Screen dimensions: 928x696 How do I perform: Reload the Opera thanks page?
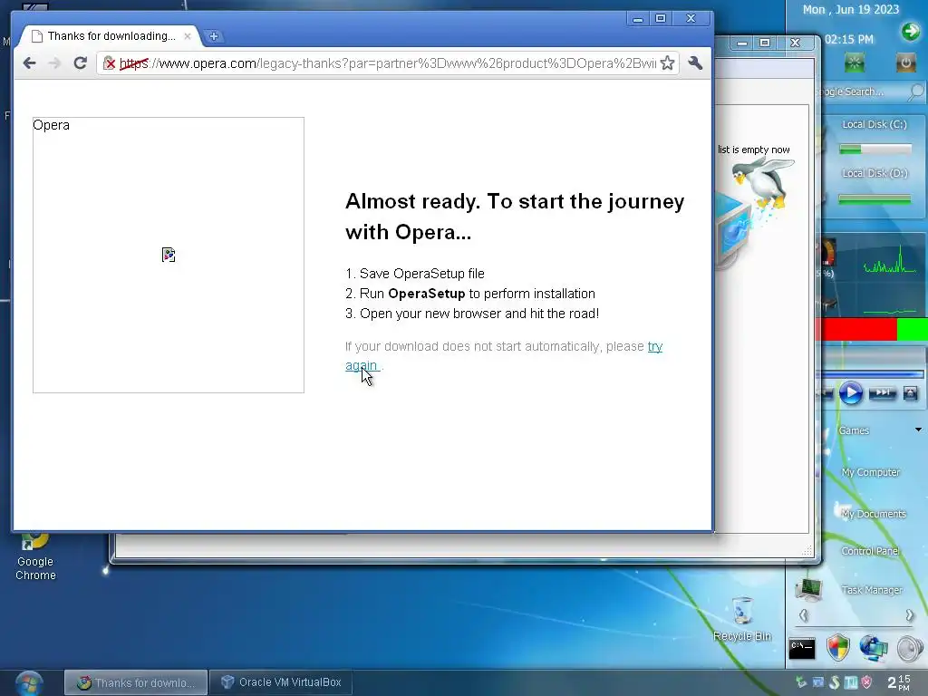coord(81,63)
